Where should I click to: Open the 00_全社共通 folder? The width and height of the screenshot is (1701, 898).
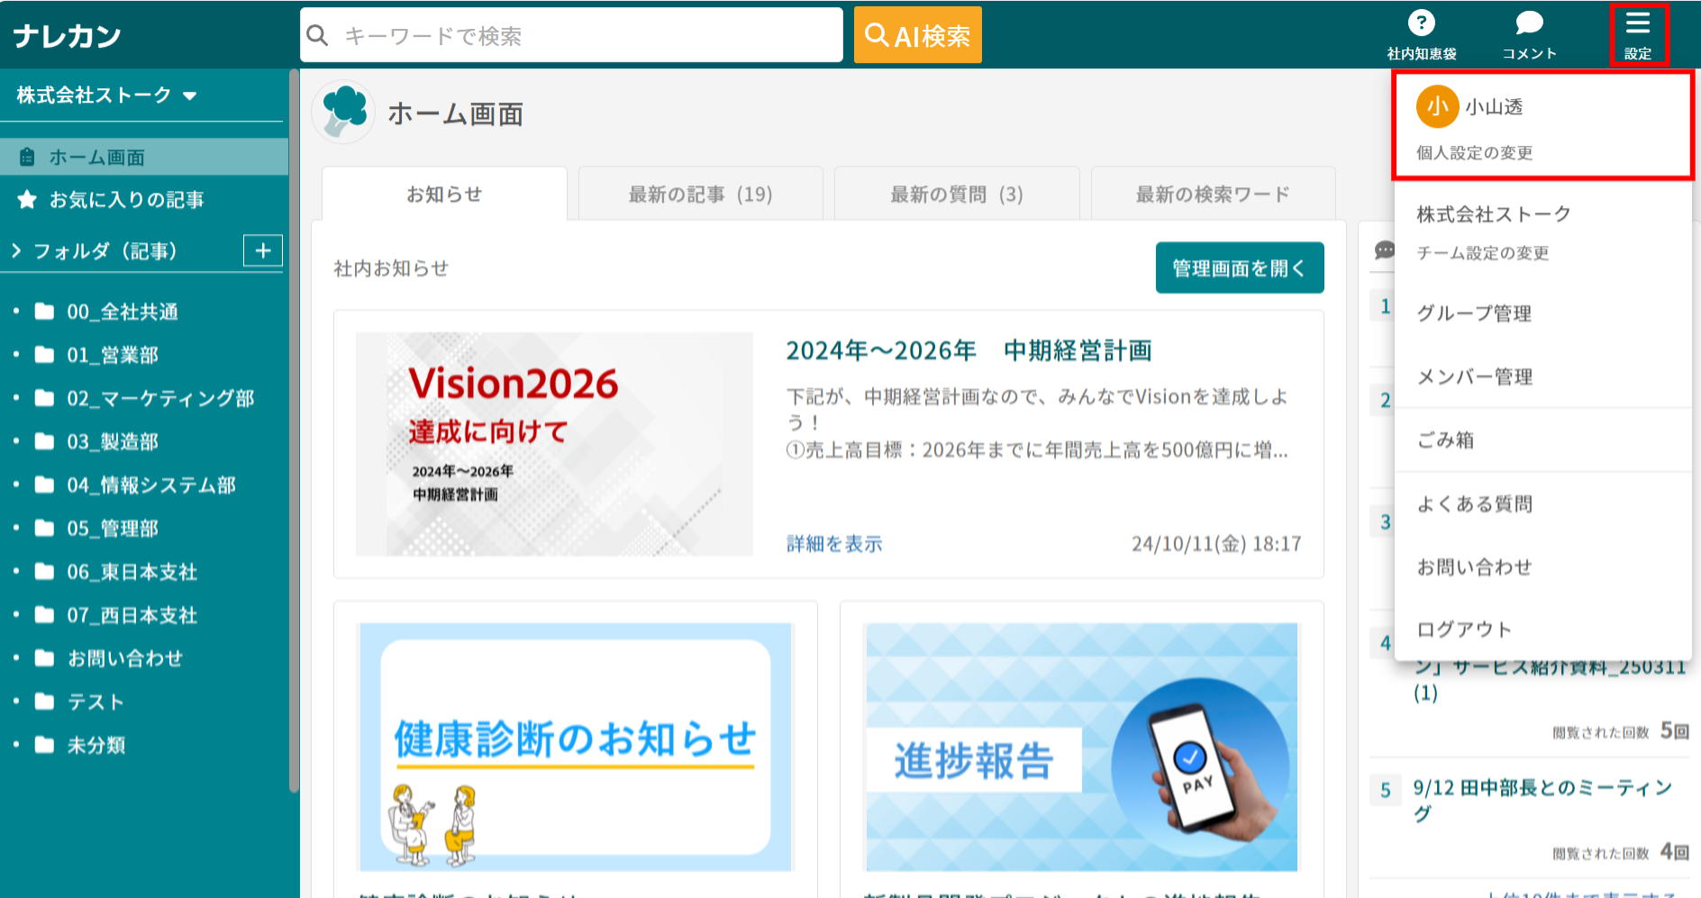[122, 312]
